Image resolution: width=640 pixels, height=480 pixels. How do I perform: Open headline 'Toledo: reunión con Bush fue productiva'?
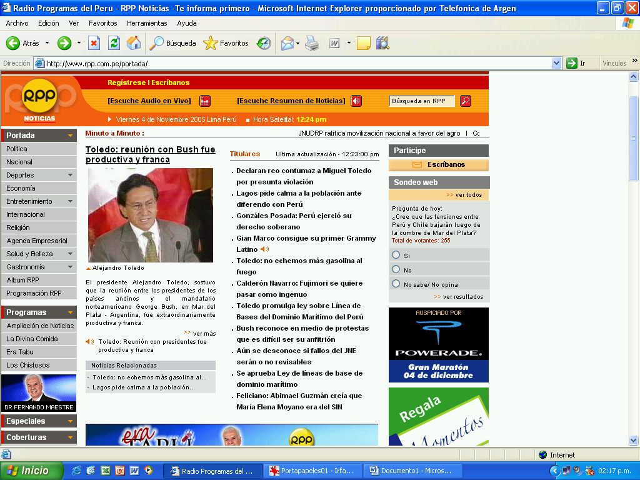coord(150,154)
